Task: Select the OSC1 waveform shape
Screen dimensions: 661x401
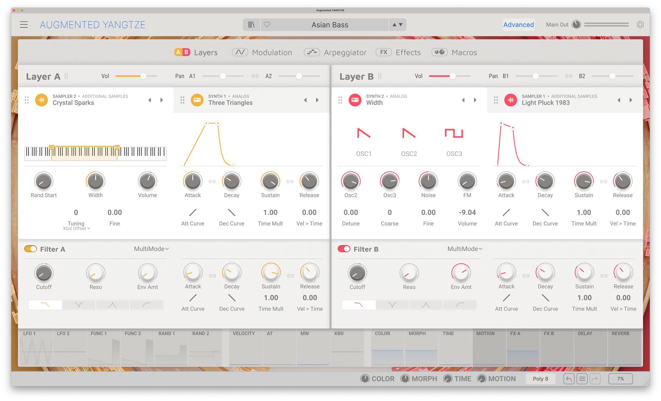Action: click(x=364, y=133)
